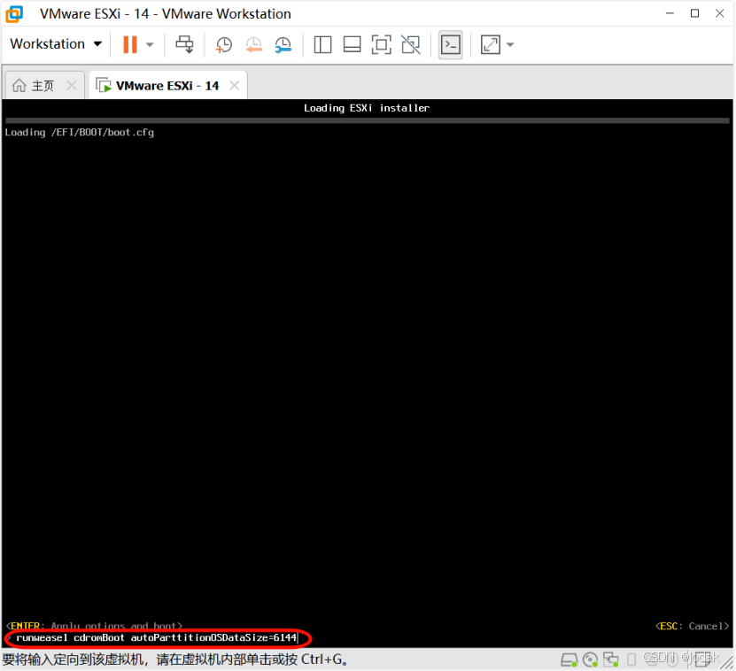Viewport: 736px width, 671px height.
Task: Maximize the VMware Workstation window
Action: click(x=694, y=13)
